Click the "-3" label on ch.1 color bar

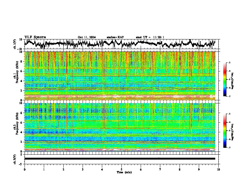[229, 62]
